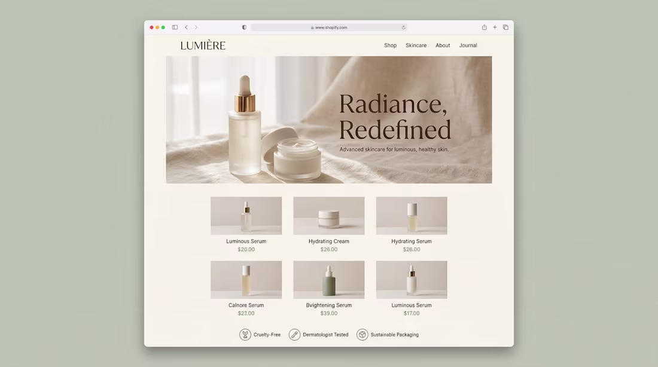Open the Journal menu item
This screenshot has width=658, height=367.
click(468, 45)
